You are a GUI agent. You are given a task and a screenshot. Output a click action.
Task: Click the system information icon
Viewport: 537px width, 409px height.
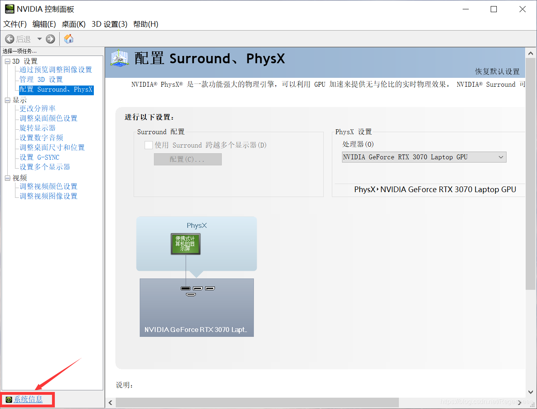tap(9, 400)
